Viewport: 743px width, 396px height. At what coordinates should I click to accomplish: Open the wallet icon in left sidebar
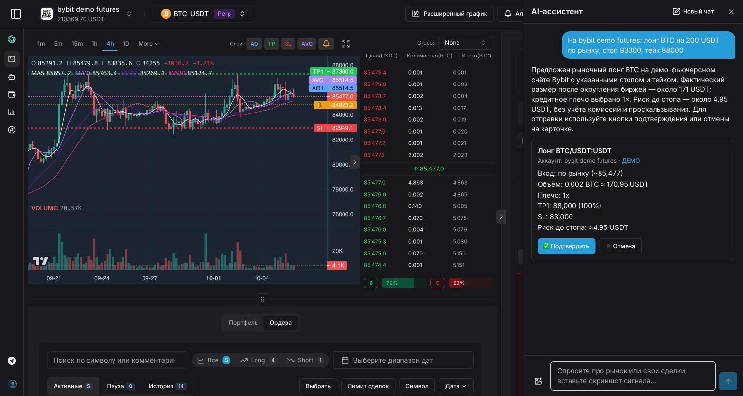pyautogui.click(x=12, y=94)
